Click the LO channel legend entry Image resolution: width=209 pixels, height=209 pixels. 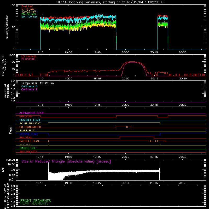tap(29, 56)
